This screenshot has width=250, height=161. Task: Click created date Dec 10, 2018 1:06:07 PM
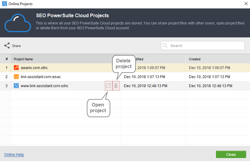click(209, 68)
